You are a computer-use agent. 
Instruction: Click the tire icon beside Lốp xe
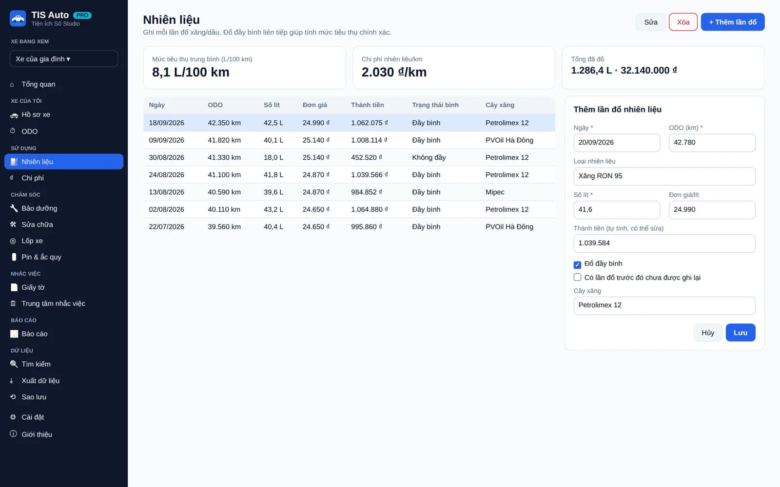click(13, 241)
